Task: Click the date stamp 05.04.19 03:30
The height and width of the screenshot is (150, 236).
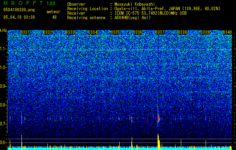Action: point(19,17)
